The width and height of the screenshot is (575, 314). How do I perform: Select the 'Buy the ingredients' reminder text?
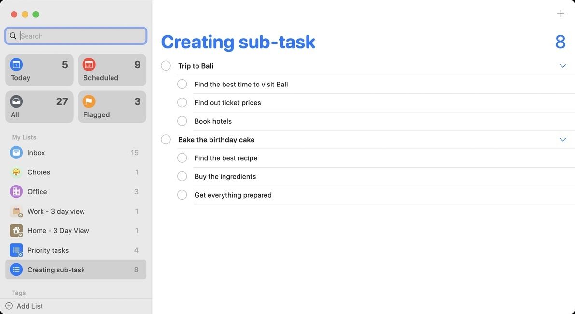tap(225, 176)
